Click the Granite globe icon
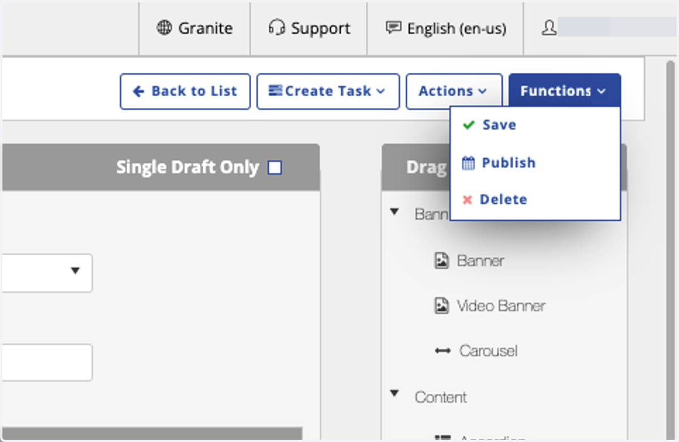 click(x=164, y=28)
